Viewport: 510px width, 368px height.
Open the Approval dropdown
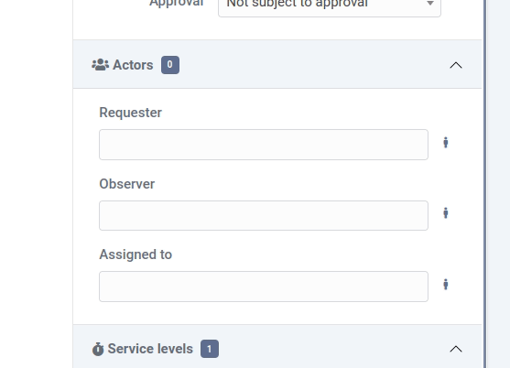tap(330, 5)
